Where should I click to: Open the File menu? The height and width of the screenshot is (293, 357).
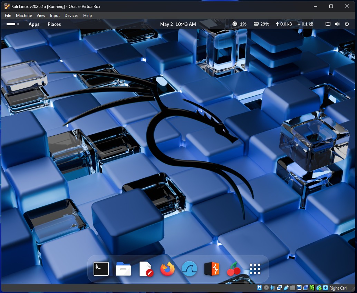(8, 16)
